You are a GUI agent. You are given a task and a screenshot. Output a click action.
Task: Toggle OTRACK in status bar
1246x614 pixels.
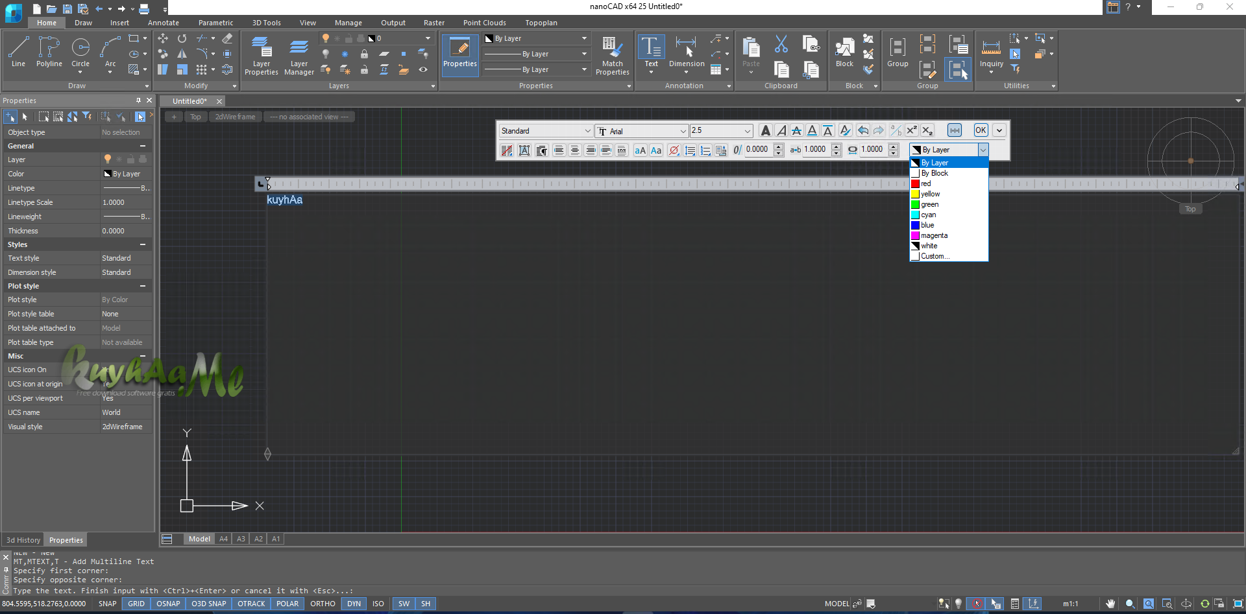[x=252, y=604]
